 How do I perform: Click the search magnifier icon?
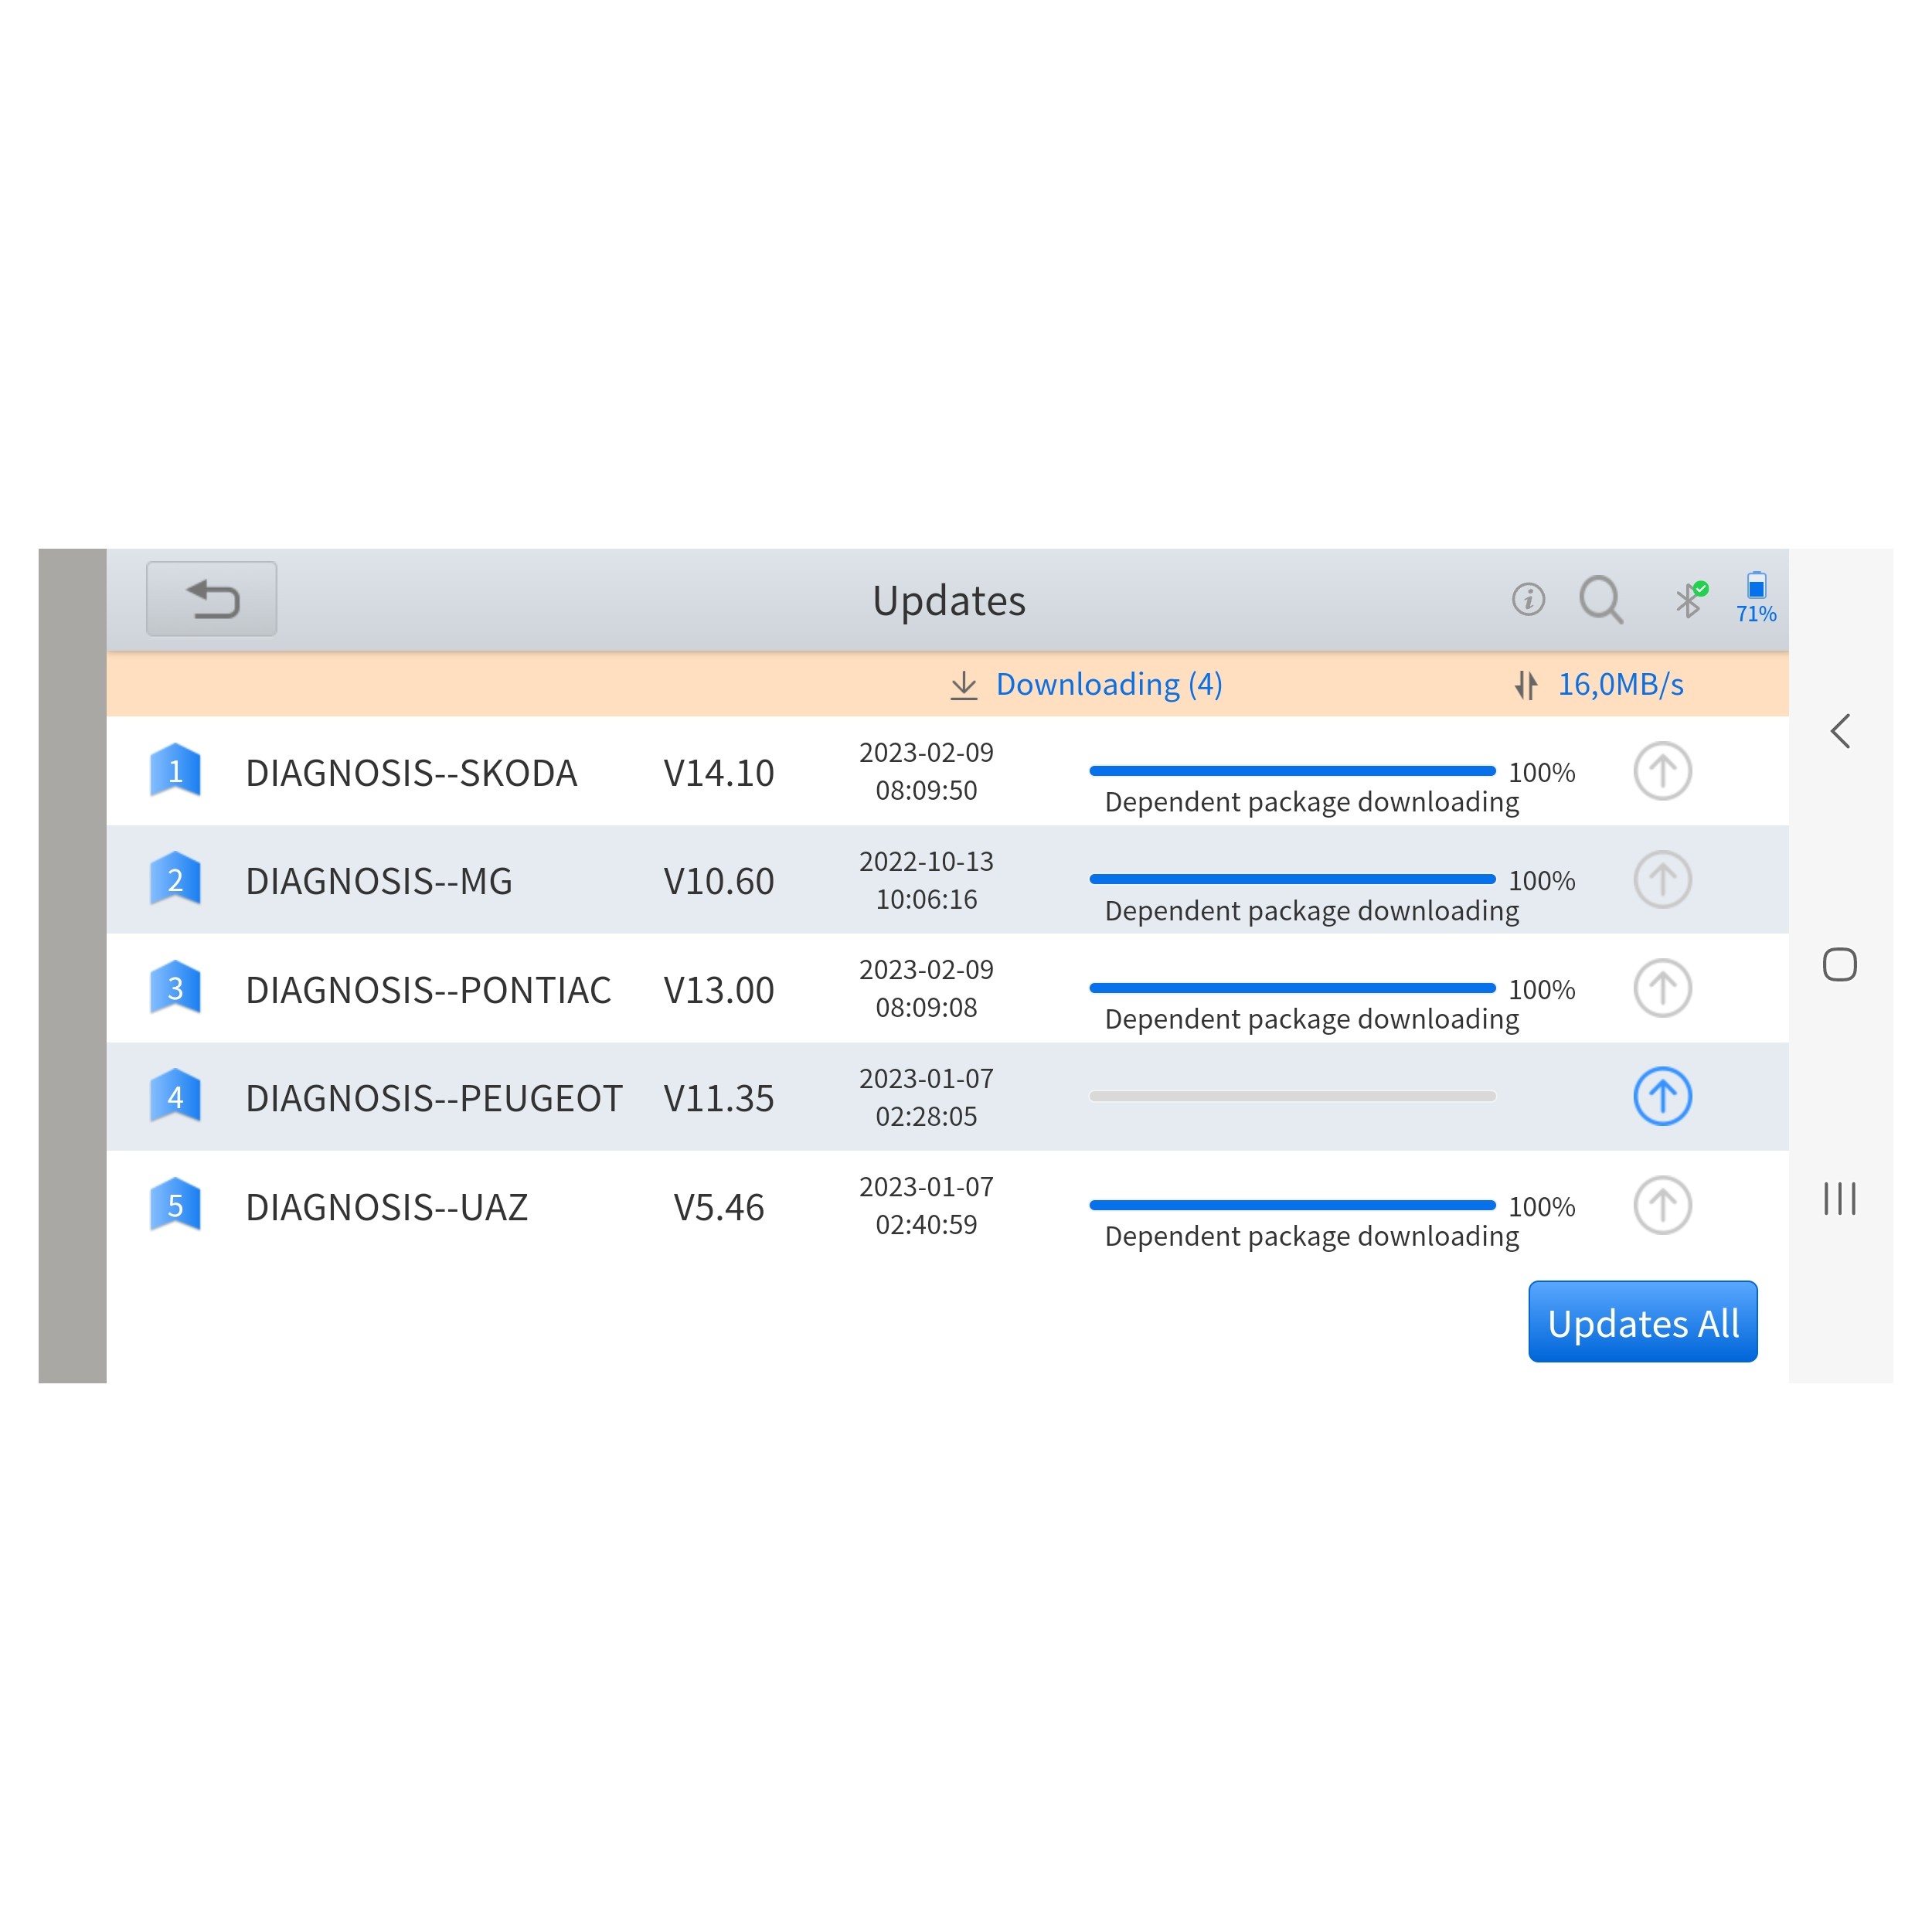1600,599
